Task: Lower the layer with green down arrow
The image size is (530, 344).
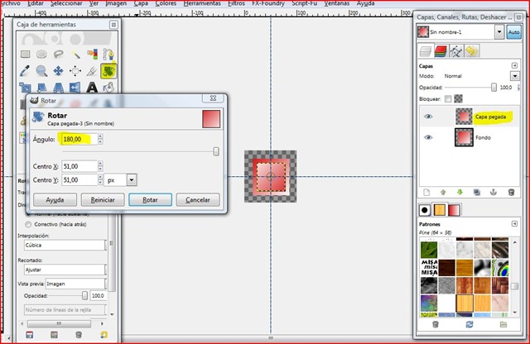Action: pyautogui.click(x=460, y=193)
